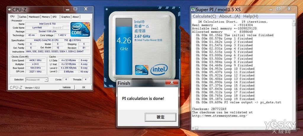This screenshot has width=303, height=136.
Task: Click the OK button in CPU-Z
Action: click(x=83, y=87)
